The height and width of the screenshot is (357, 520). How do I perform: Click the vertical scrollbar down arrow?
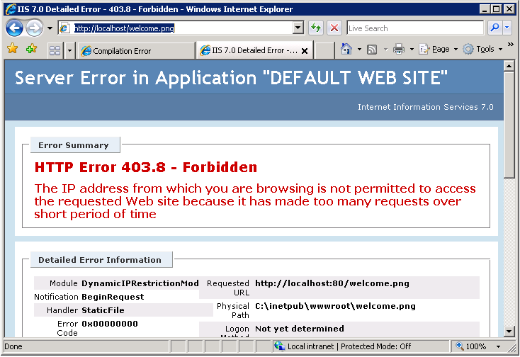coord(508,331)
